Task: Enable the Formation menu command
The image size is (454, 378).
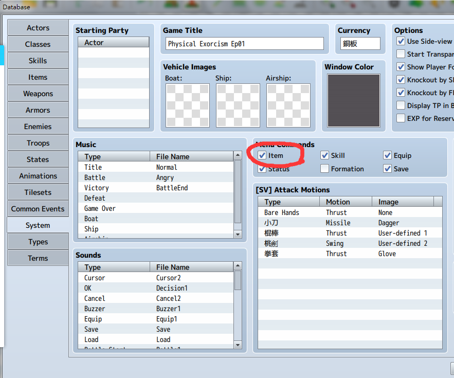Action: 324,169
